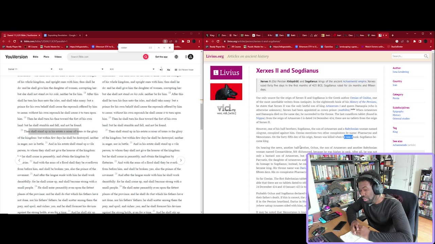Expand the second KJV parallel version dropdown
435x244 pixels.
pyautogui.click(x=132, y=69)
